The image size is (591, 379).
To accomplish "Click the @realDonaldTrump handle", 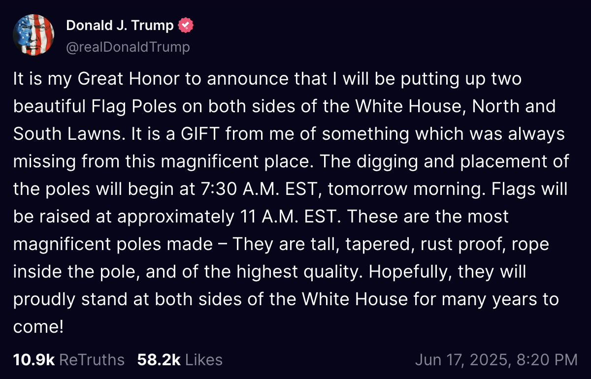I will pyautogui.click(x=128, y=47).
